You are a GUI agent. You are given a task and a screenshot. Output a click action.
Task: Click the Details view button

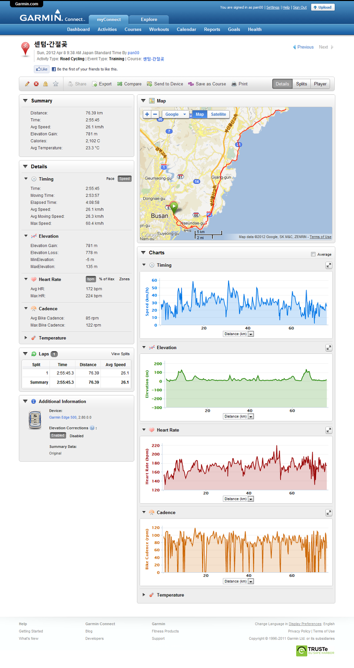[283, 83]
